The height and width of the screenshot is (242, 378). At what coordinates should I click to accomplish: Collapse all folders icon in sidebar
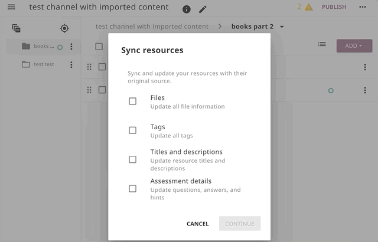click(x=16, y=28)
